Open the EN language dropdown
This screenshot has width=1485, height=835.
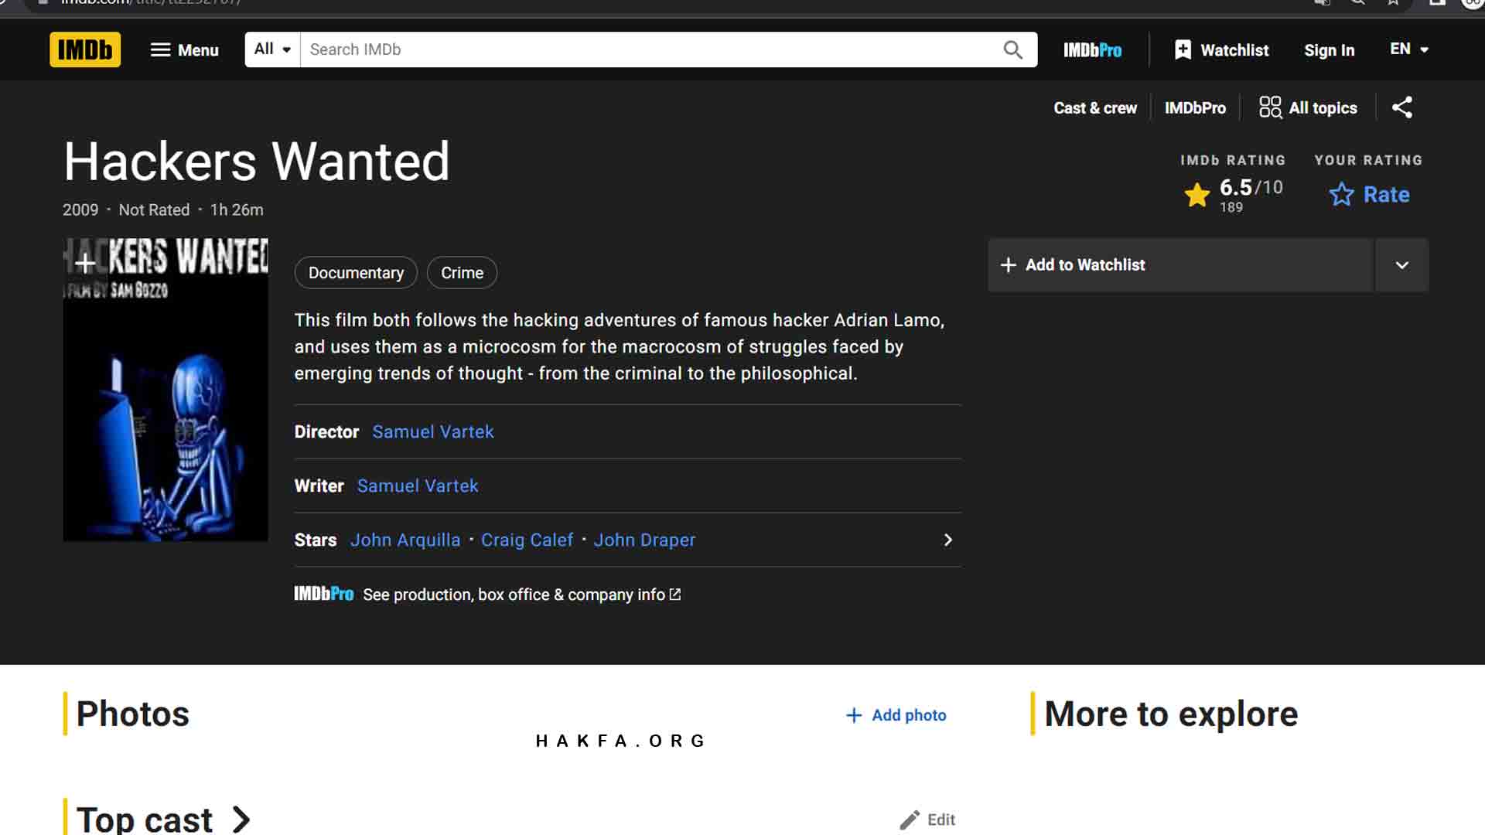1409,49
